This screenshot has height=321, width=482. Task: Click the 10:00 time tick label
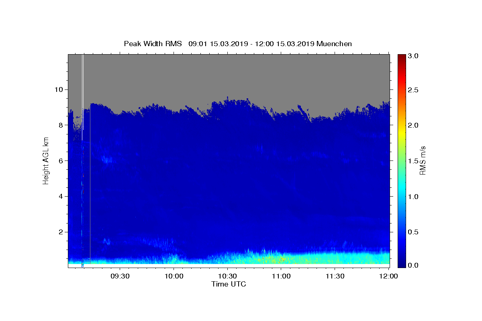[174, 276]
